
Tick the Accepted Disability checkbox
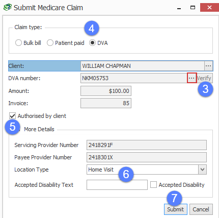click(153, 185)
